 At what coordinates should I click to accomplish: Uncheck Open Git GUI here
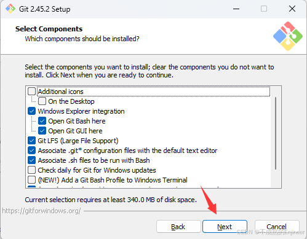coord(42,131)
